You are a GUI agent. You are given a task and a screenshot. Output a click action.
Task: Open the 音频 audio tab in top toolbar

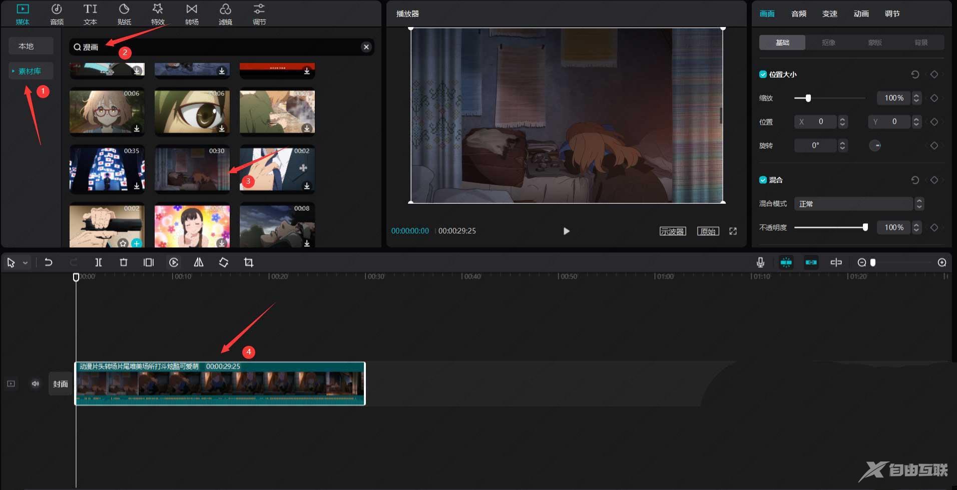(57, 14)
